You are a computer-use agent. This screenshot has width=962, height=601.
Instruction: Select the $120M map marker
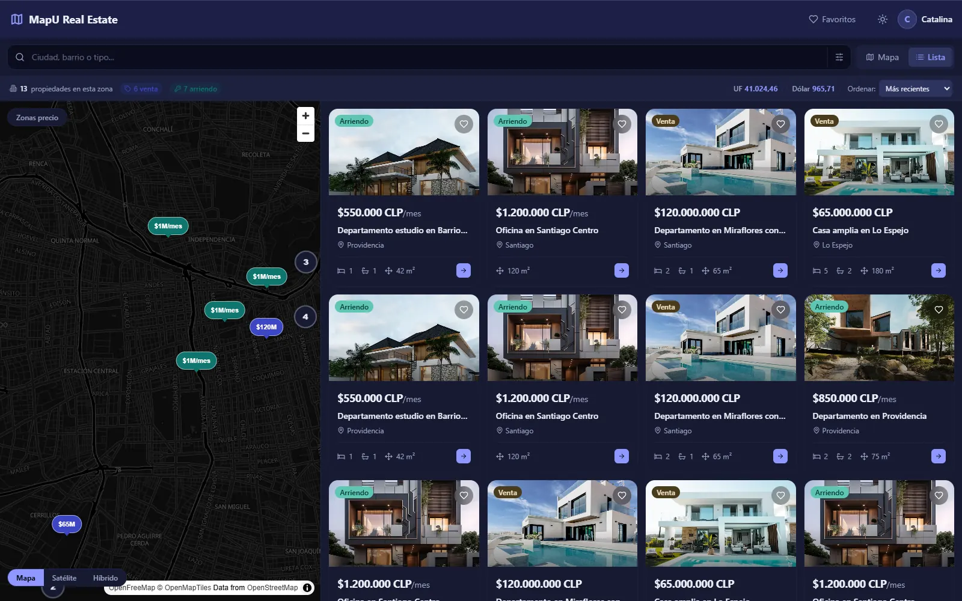point(266,327)
